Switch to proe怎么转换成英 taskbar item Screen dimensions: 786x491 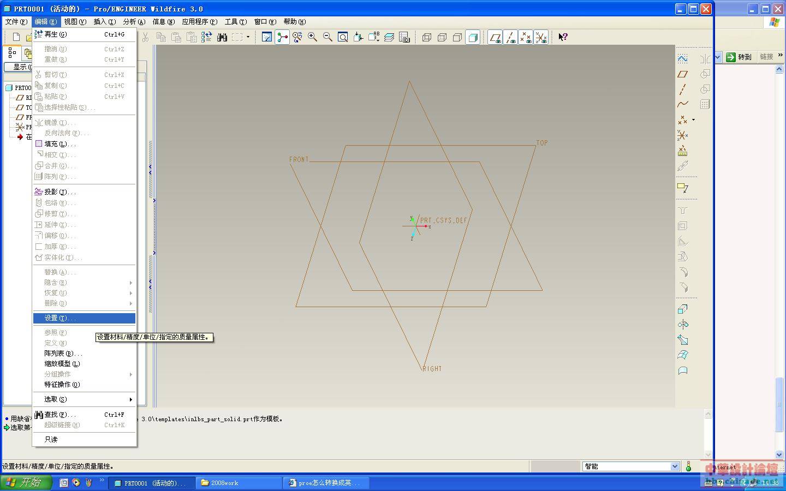tap(326, 483)
